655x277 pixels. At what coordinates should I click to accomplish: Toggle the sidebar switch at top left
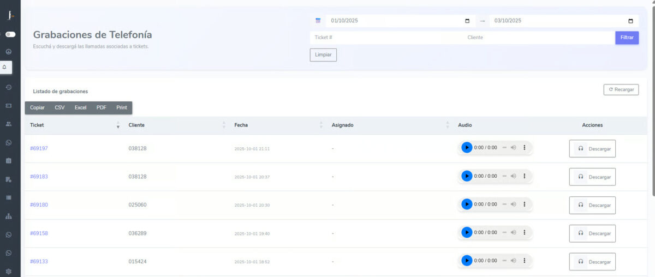pos(10,34)
